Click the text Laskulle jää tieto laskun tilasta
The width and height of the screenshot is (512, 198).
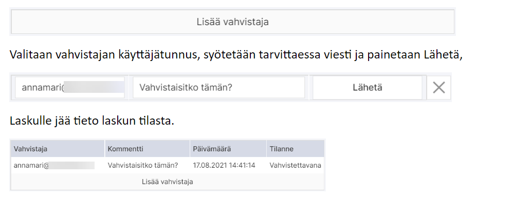click(x=92, y=121)
